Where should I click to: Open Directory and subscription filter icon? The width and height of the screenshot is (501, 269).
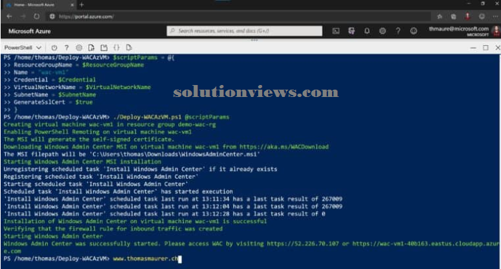pos(351,31)
